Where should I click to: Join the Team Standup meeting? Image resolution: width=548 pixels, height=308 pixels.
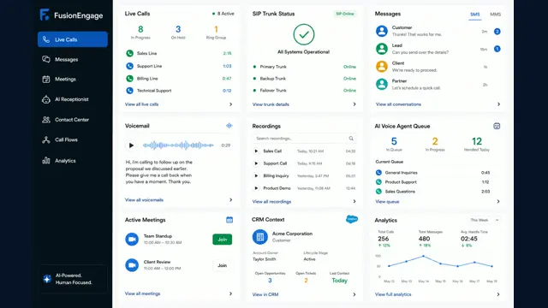tap(223, 240)
